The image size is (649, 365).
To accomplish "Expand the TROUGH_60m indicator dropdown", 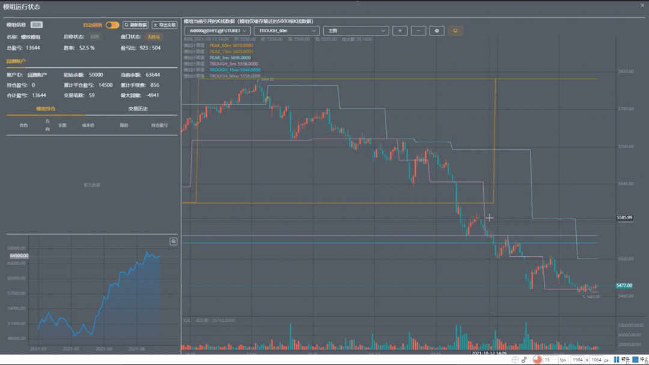I will (x=286, y=31).
